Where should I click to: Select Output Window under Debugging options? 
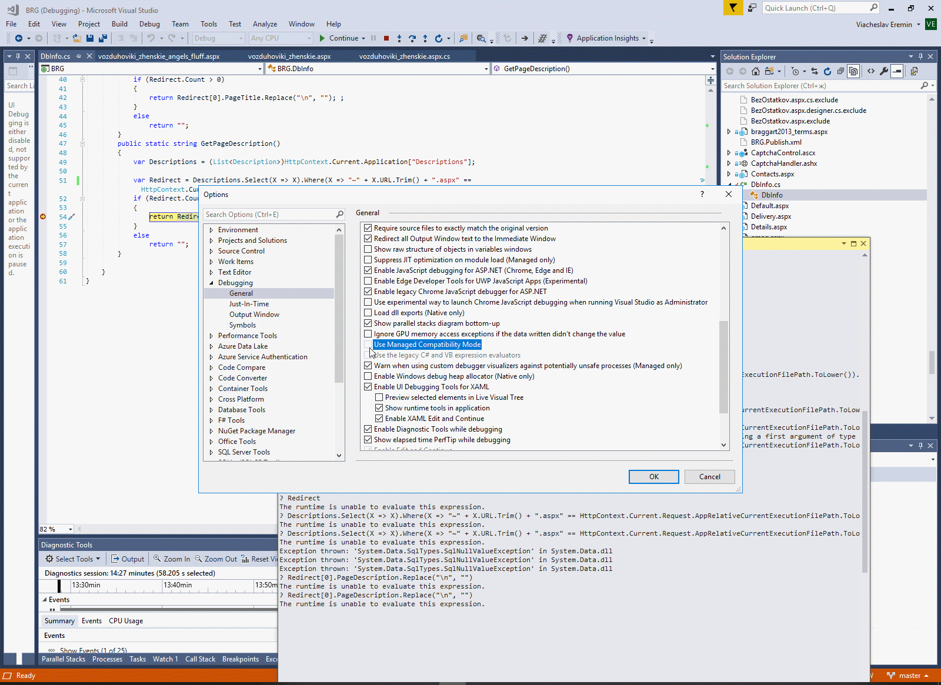[254, 315]
